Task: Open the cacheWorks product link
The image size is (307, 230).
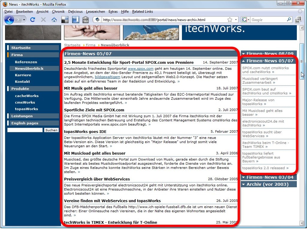Action: (x=27, y=96)
